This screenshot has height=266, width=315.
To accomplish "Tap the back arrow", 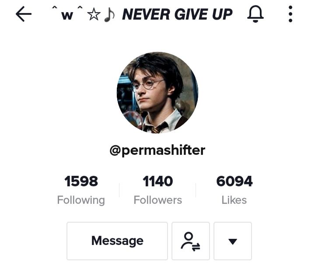I will pyautogui.click(x=24, y=14).
